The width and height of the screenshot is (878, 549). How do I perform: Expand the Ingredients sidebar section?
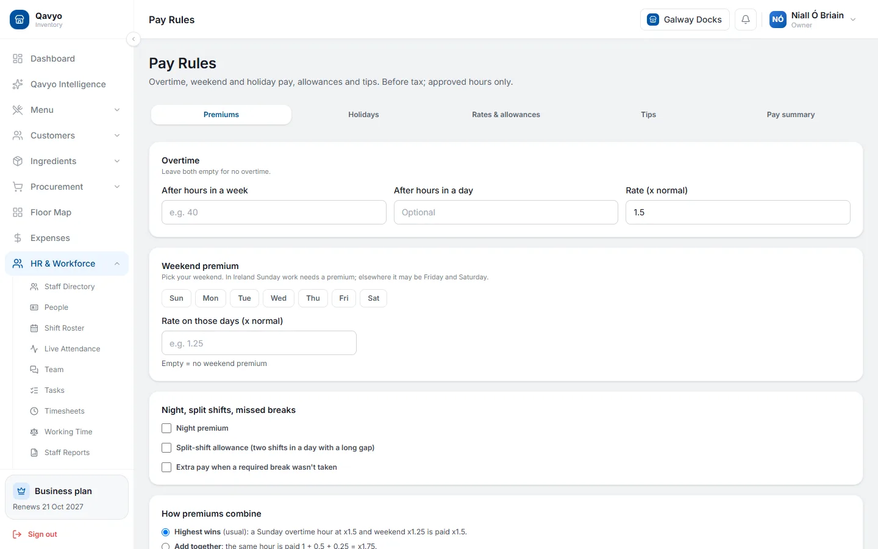click(117, 161)
